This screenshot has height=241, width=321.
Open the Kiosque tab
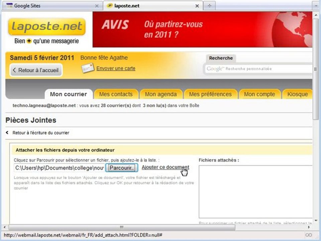(298, 94)
